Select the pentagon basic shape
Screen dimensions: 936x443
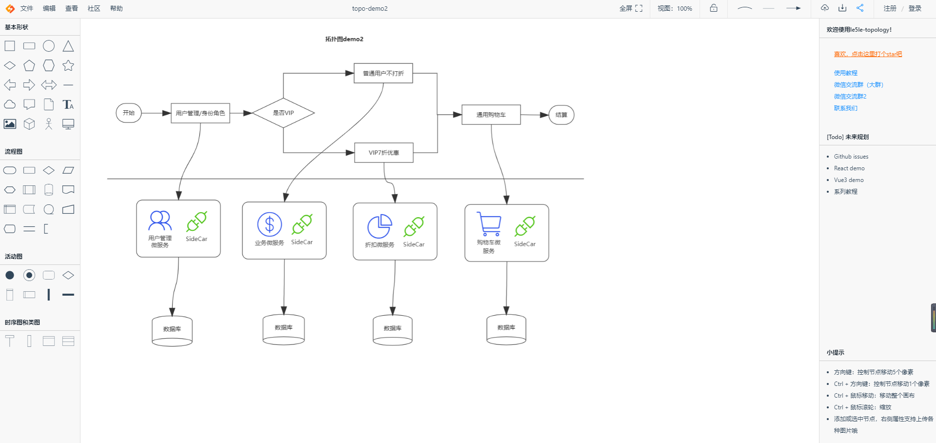(29, 65)
